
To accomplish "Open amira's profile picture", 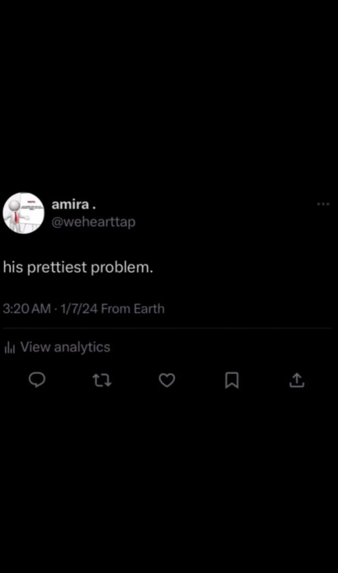I will (x=23, y=213).
